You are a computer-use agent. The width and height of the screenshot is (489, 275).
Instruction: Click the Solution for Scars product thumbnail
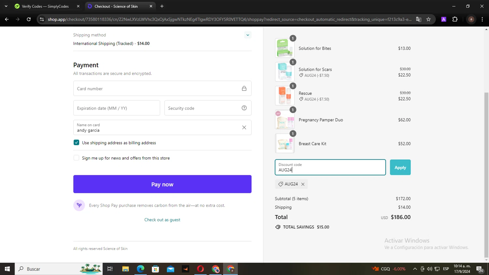click(x=285, y=72)
